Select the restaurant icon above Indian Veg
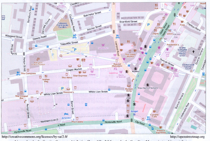This screenshot has height=141, width=210. click(x=46, y=76)
